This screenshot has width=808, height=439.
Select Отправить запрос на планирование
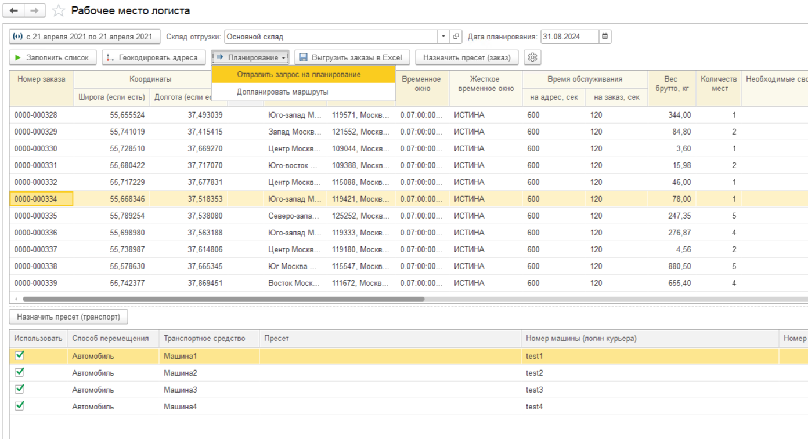299,74
